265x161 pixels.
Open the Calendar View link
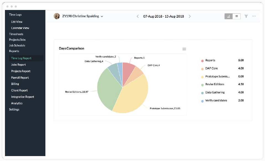pos(20,28)
